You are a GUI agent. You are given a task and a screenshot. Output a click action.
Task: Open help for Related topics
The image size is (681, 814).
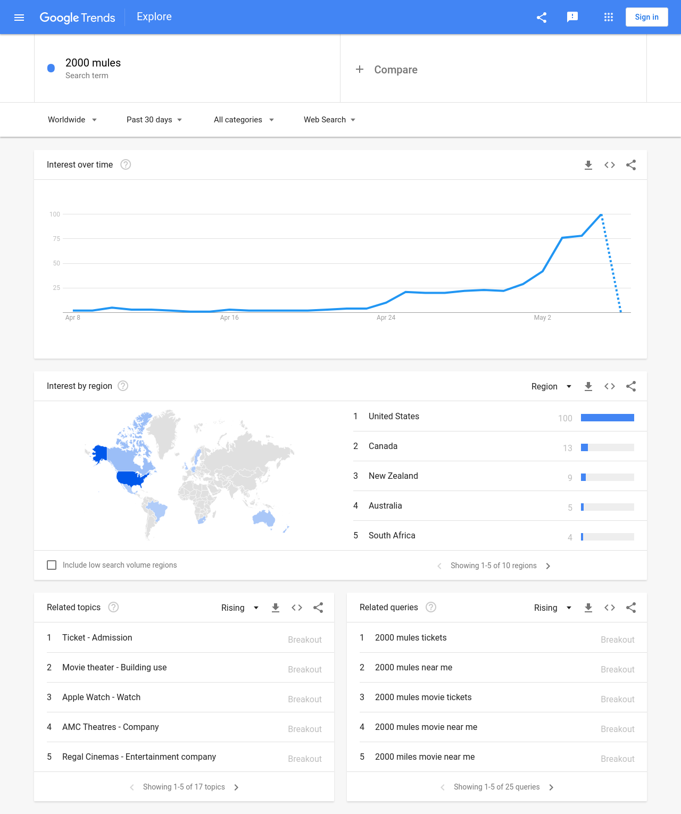(x=113, y=607)
